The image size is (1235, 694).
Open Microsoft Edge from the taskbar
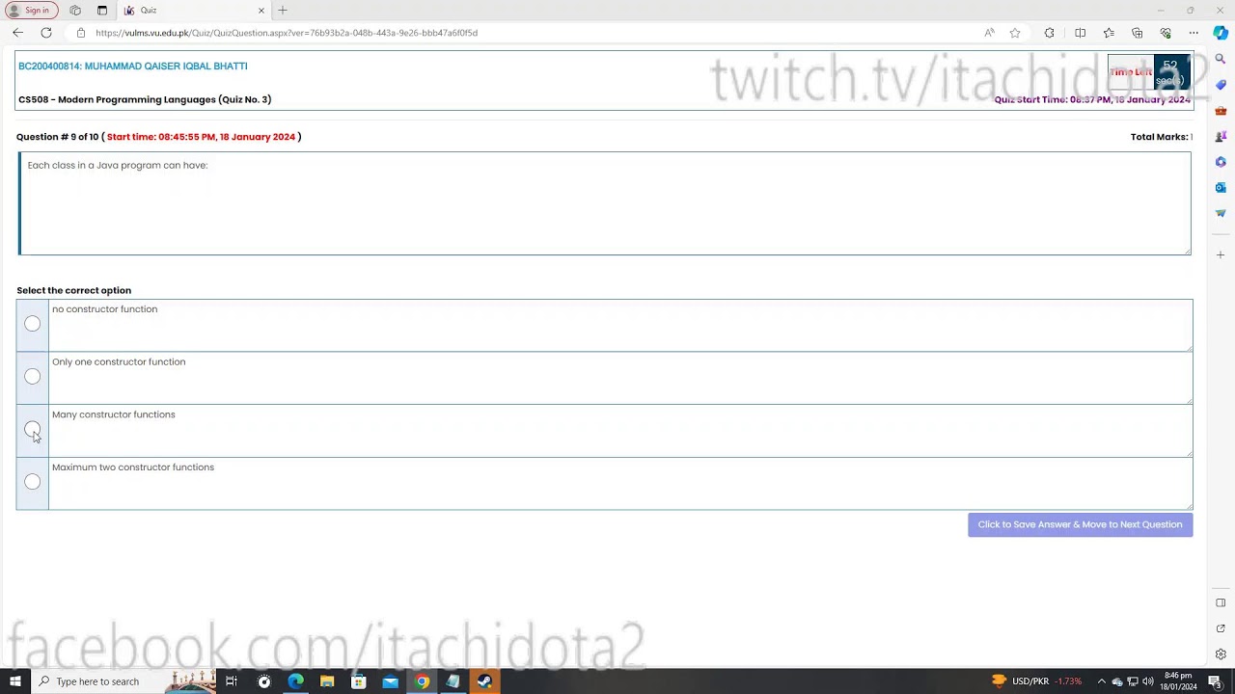tap(295, 681)
